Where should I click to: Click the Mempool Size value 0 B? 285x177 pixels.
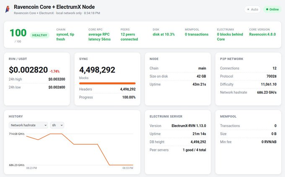pyautogui.click(x=274, y=134)
